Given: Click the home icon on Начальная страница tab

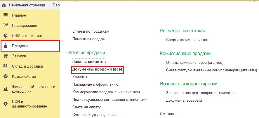Looking at the screenshot, I should (x=4, y=5).
